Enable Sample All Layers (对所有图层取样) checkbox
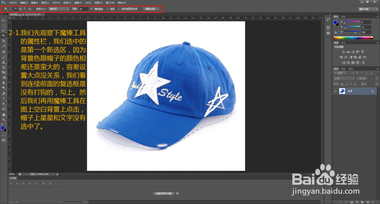The width and height of the screenshot is (380, 204). point(119,9)
